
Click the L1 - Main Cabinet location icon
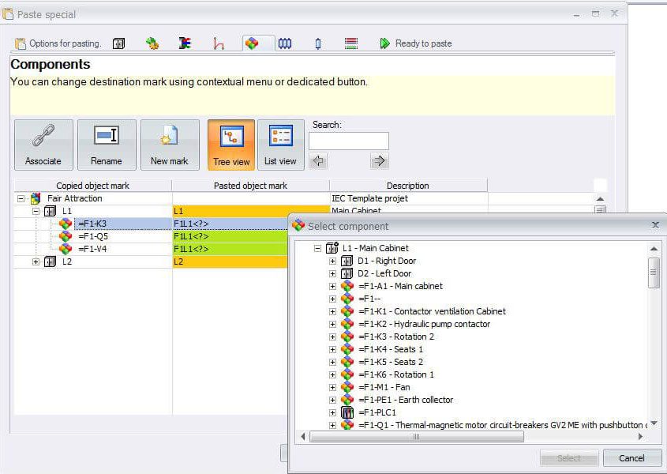(x=332, y=248)
